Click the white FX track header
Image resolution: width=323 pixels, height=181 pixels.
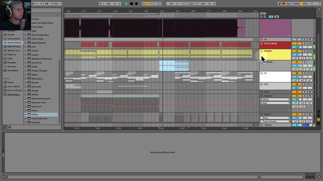(275, 76)
